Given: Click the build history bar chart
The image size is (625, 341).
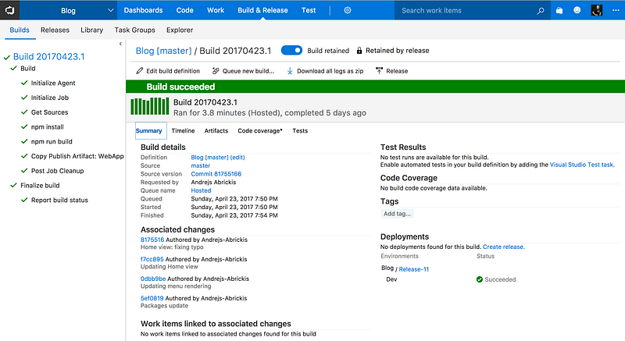Looking at the screenshot, I should click(150, 106).
